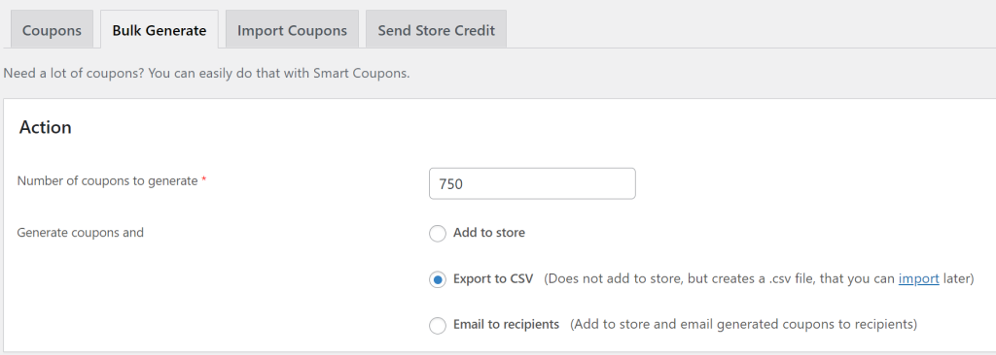Viewport: 996px width, 355px height.
Task: Select the Add to store radio button
Action: tap(438, 234)
